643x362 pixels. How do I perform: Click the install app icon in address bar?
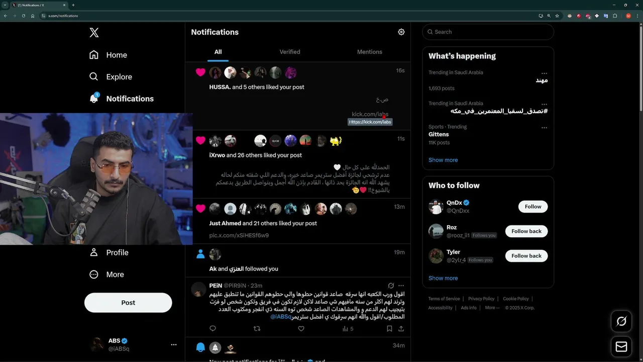(541, 16)
